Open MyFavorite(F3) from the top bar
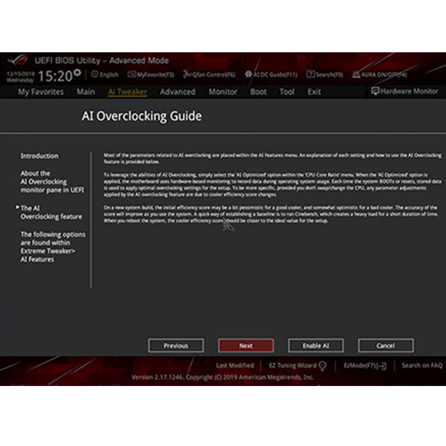446x446 pixels. pos(151,75)
